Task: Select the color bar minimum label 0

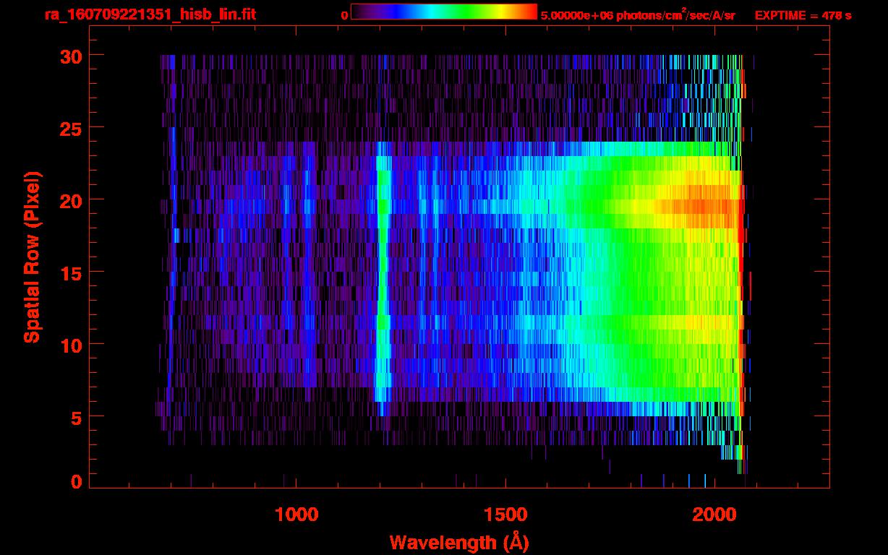Action: click(345, 15)
